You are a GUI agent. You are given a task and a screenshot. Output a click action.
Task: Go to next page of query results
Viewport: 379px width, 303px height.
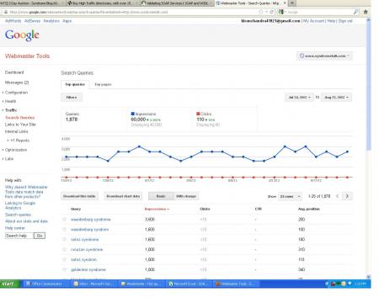[x=347, y=196]
